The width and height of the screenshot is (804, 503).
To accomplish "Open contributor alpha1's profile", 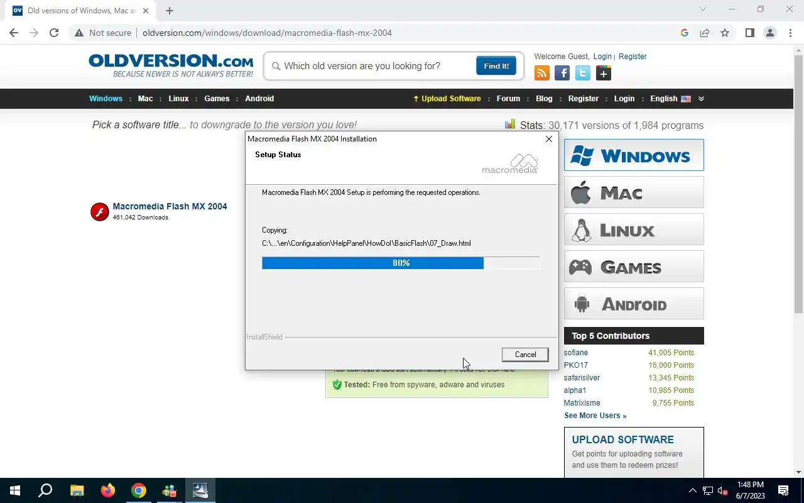I will 575,390.
